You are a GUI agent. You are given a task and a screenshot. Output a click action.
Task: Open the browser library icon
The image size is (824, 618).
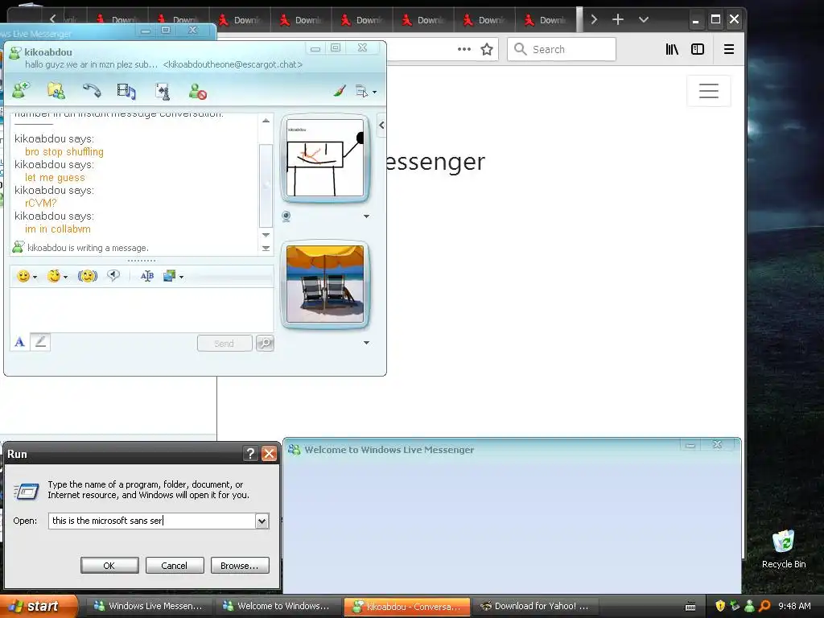click(x=672, y=49)
